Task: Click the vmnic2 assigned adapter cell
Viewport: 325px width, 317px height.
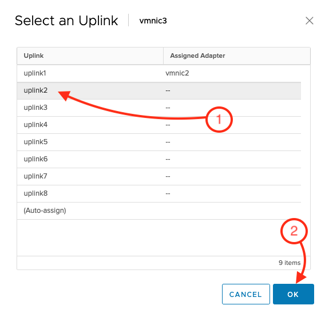Action: (x=177, y=73)
